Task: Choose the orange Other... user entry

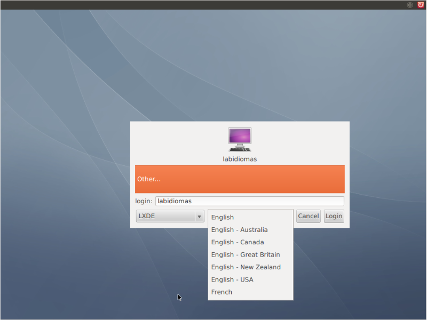Action: [x=240, y=179]
